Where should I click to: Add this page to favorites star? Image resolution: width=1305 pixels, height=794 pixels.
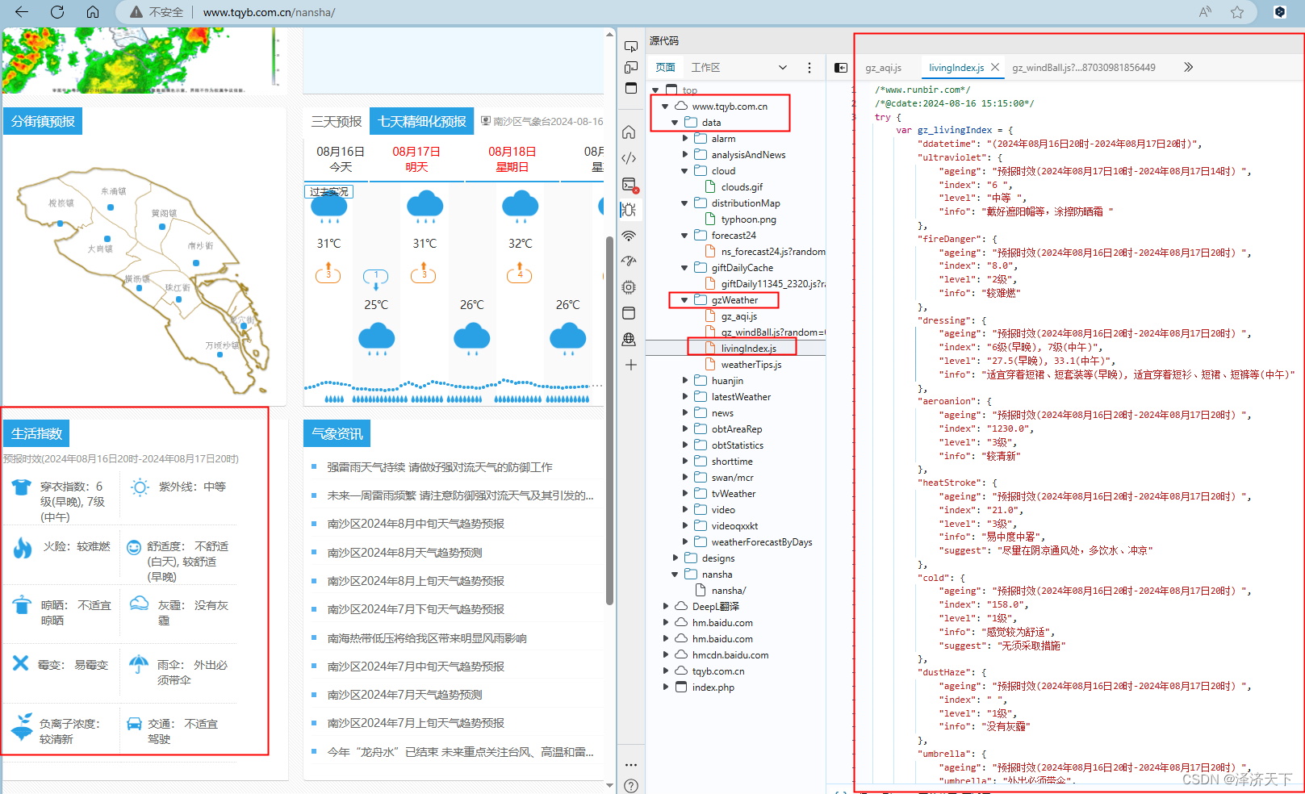[x=1236, y=12]
